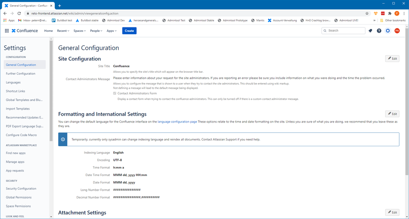Open the user profile avatar in Confluence
This screenshot has height=219, width=409.
pos(397,31)
